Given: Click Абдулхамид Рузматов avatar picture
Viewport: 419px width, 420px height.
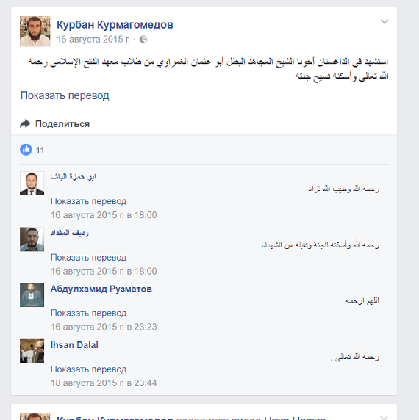Looking at the screenshot, I should [32, 294].
